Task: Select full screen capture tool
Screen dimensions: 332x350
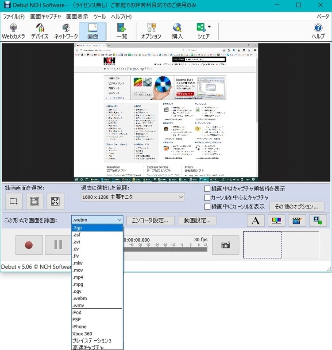Action: [x=55, y=201]
